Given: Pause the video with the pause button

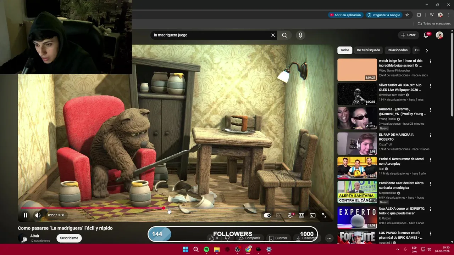Looking at the screenshot, I should tap(26, 215).
